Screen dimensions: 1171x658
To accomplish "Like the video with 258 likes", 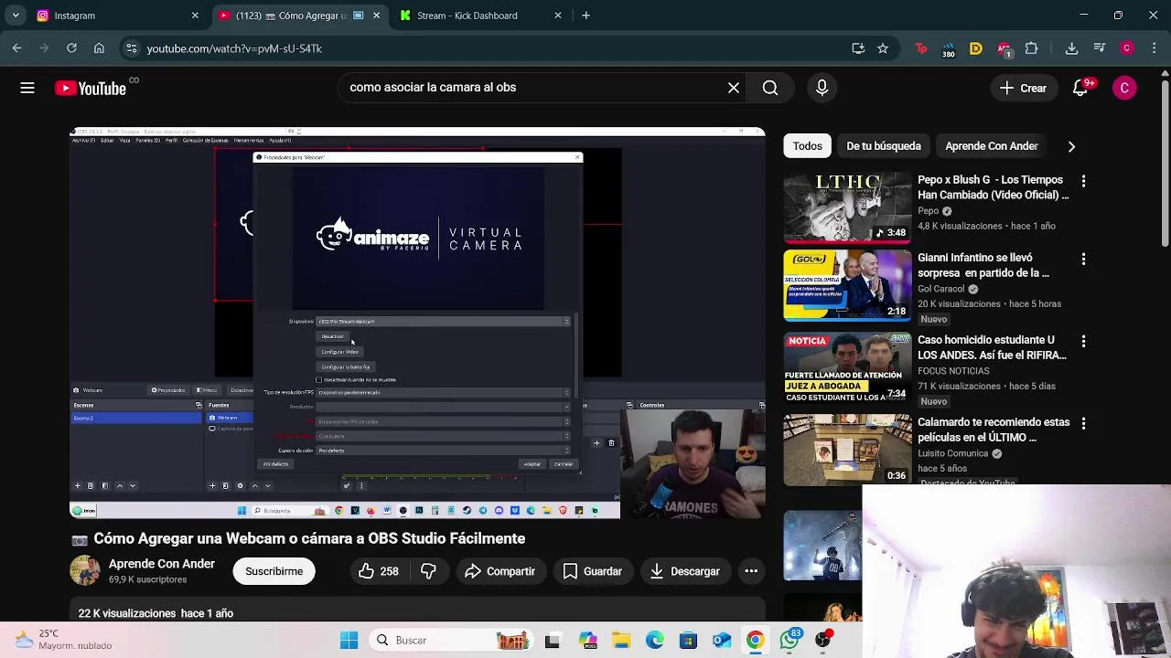I will click(379, 571).
